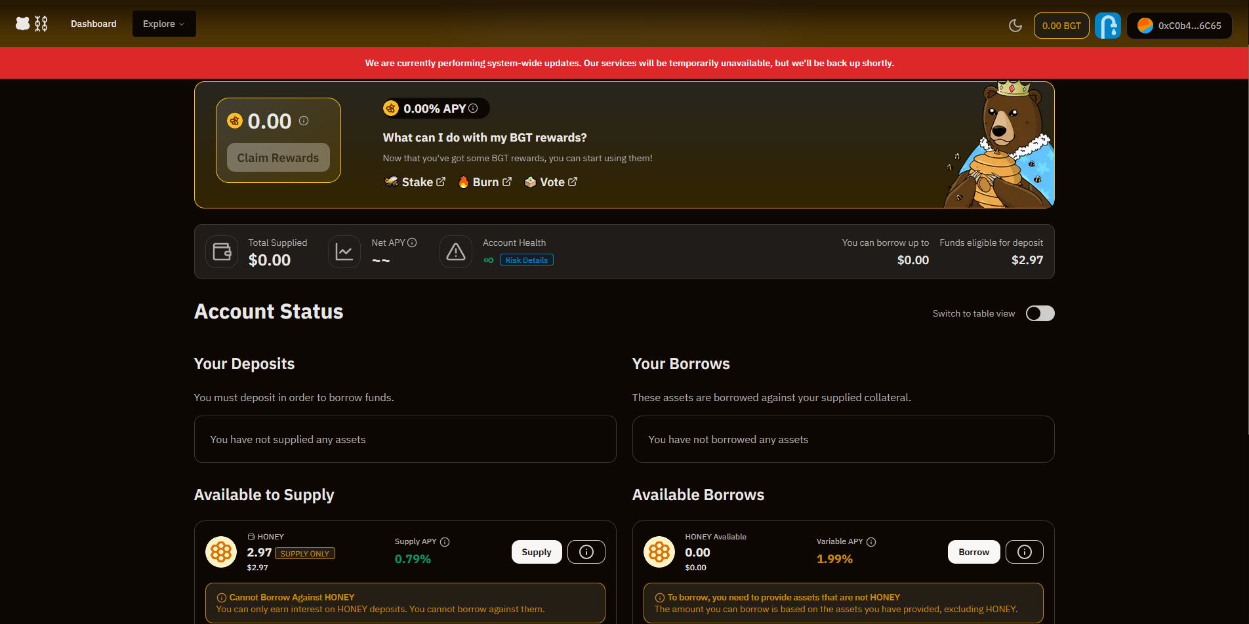
Task: Enable the Switch to table view toggle
Action: click(x=1040, y=313)
